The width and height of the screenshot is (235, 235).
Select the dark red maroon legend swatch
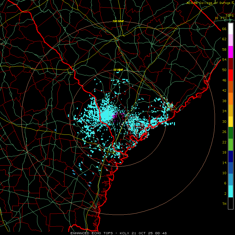pyautogui.click(x=231, y=63)
